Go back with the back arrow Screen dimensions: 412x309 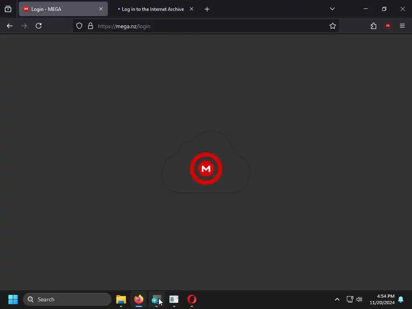tap(10, 26)
